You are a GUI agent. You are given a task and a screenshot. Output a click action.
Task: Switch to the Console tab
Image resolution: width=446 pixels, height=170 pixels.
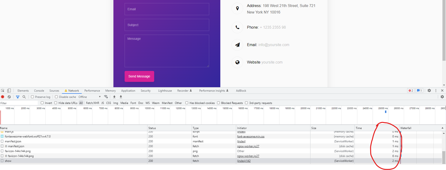tap(39, 91)
